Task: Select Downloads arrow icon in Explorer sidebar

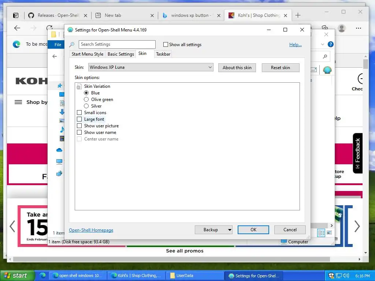Action: coord(62,112)
